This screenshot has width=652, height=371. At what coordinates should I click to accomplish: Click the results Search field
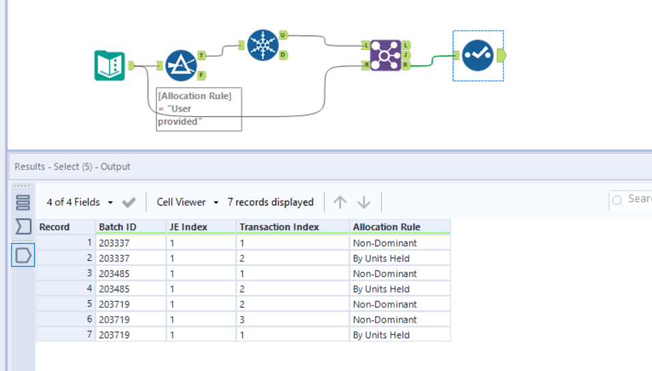631,199
